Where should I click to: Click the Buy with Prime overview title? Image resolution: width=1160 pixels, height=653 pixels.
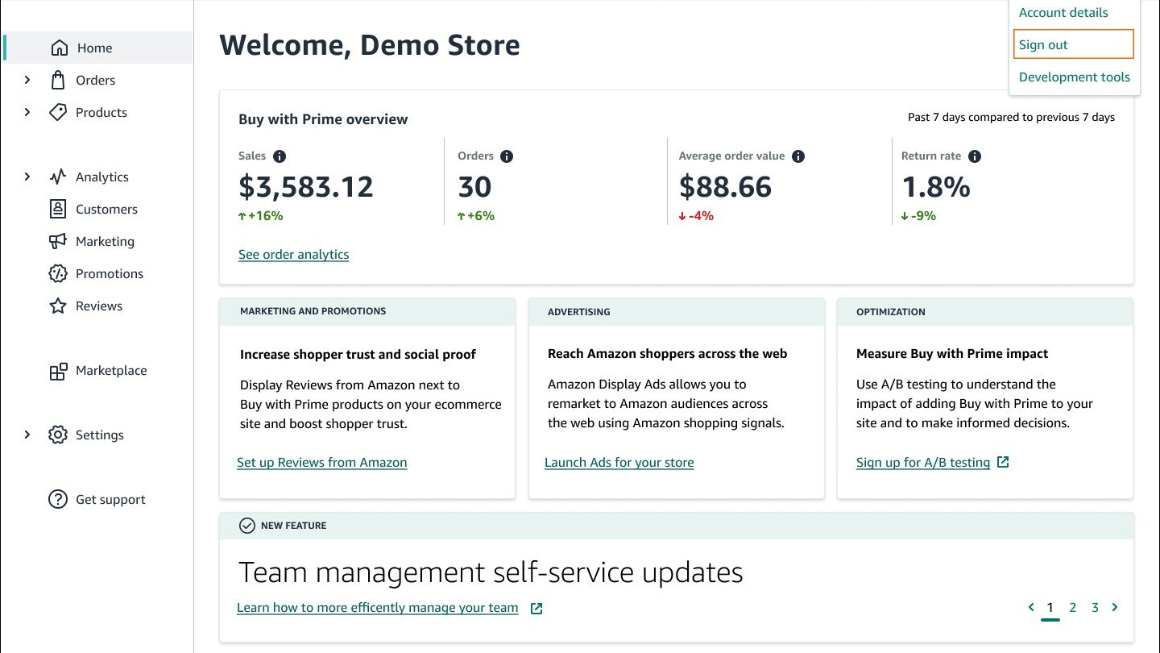323,119
